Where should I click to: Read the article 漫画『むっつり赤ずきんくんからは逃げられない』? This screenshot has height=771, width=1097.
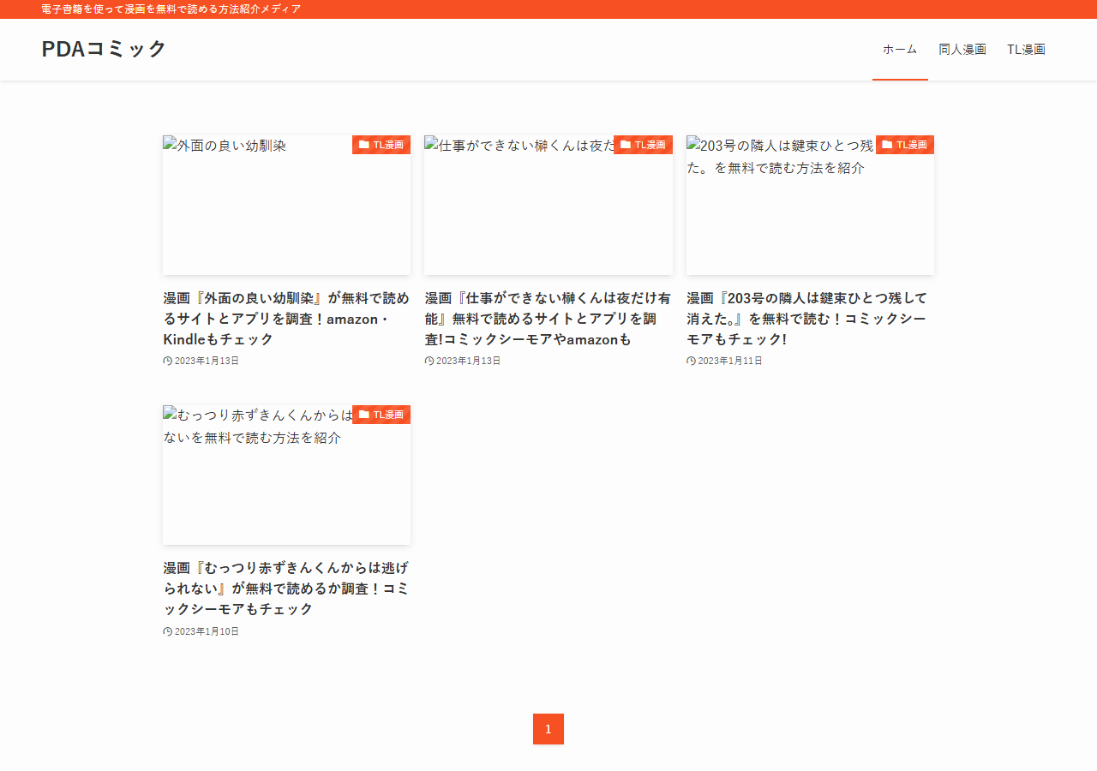pyautogui.click(x=286, y=589)
